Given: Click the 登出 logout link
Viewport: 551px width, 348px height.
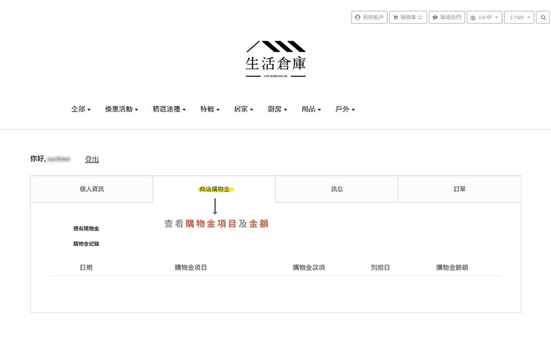Looking at the screenshot, I should [x=92, y=160].
